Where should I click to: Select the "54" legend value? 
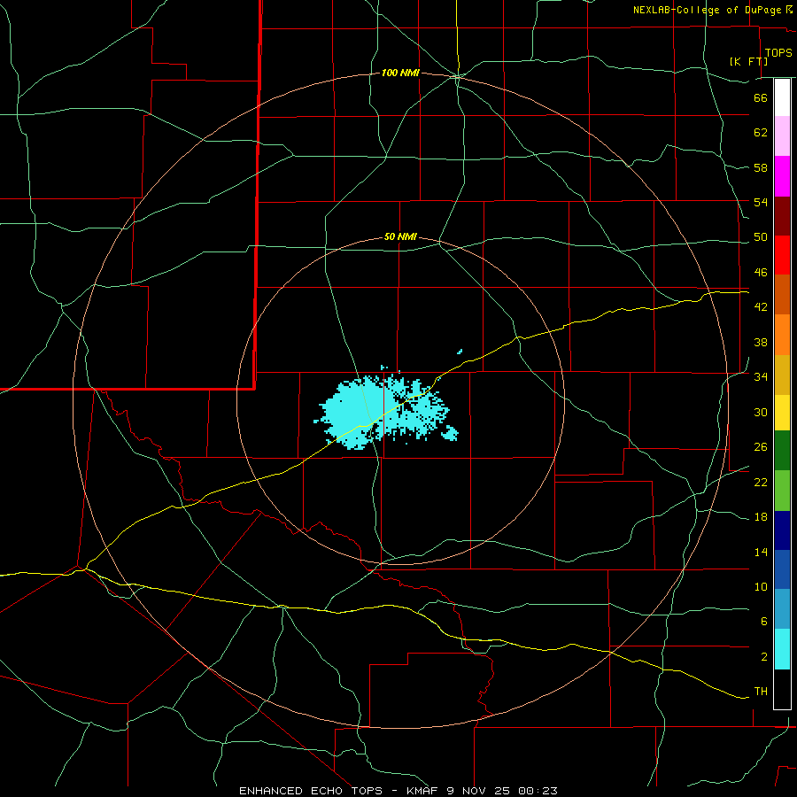pyautogui.click(x=761, y=202)
